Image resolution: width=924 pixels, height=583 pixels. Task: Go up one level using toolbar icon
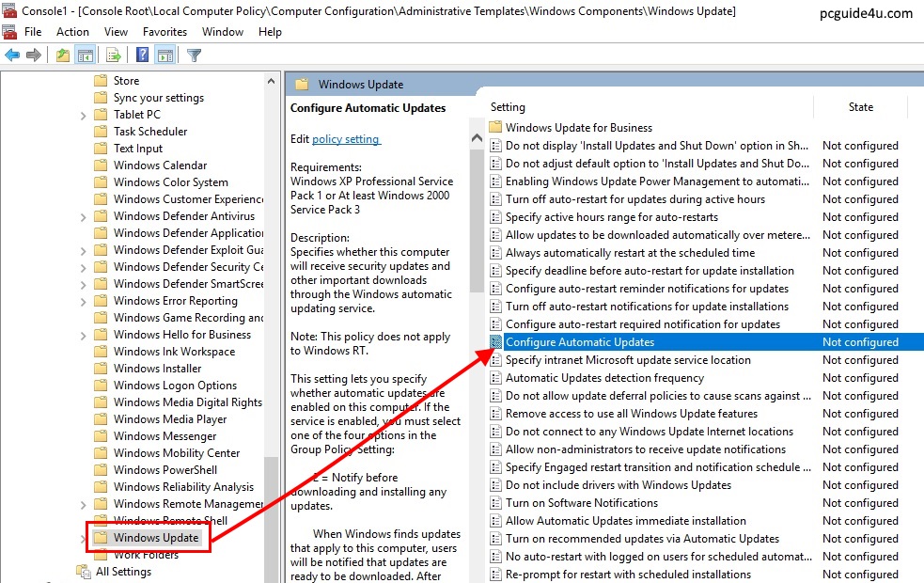(63, 55)
